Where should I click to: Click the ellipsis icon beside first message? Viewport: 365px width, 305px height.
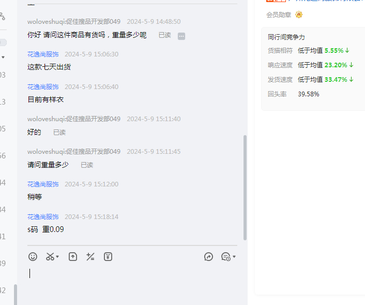[181, 36]
